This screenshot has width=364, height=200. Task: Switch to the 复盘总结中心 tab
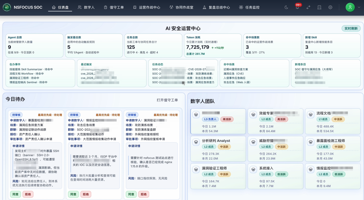[216, 7]
